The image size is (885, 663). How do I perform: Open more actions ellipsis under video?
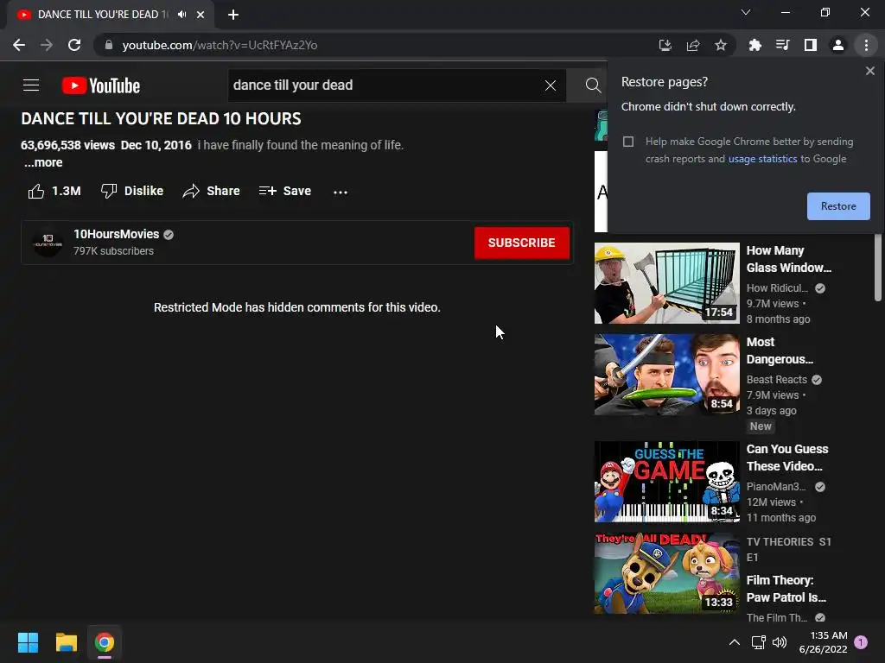(x=341, y=193)
